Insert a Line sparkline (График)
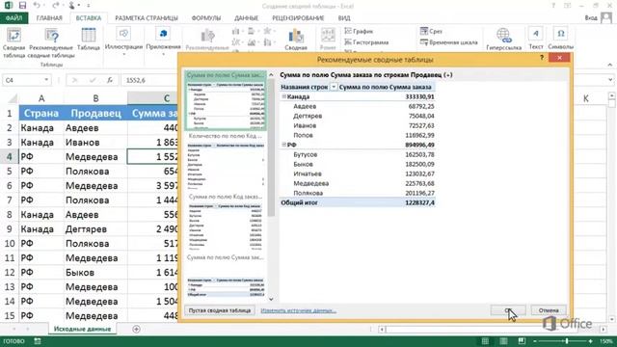This screenshot has height=347, width=617. [359, 31]
